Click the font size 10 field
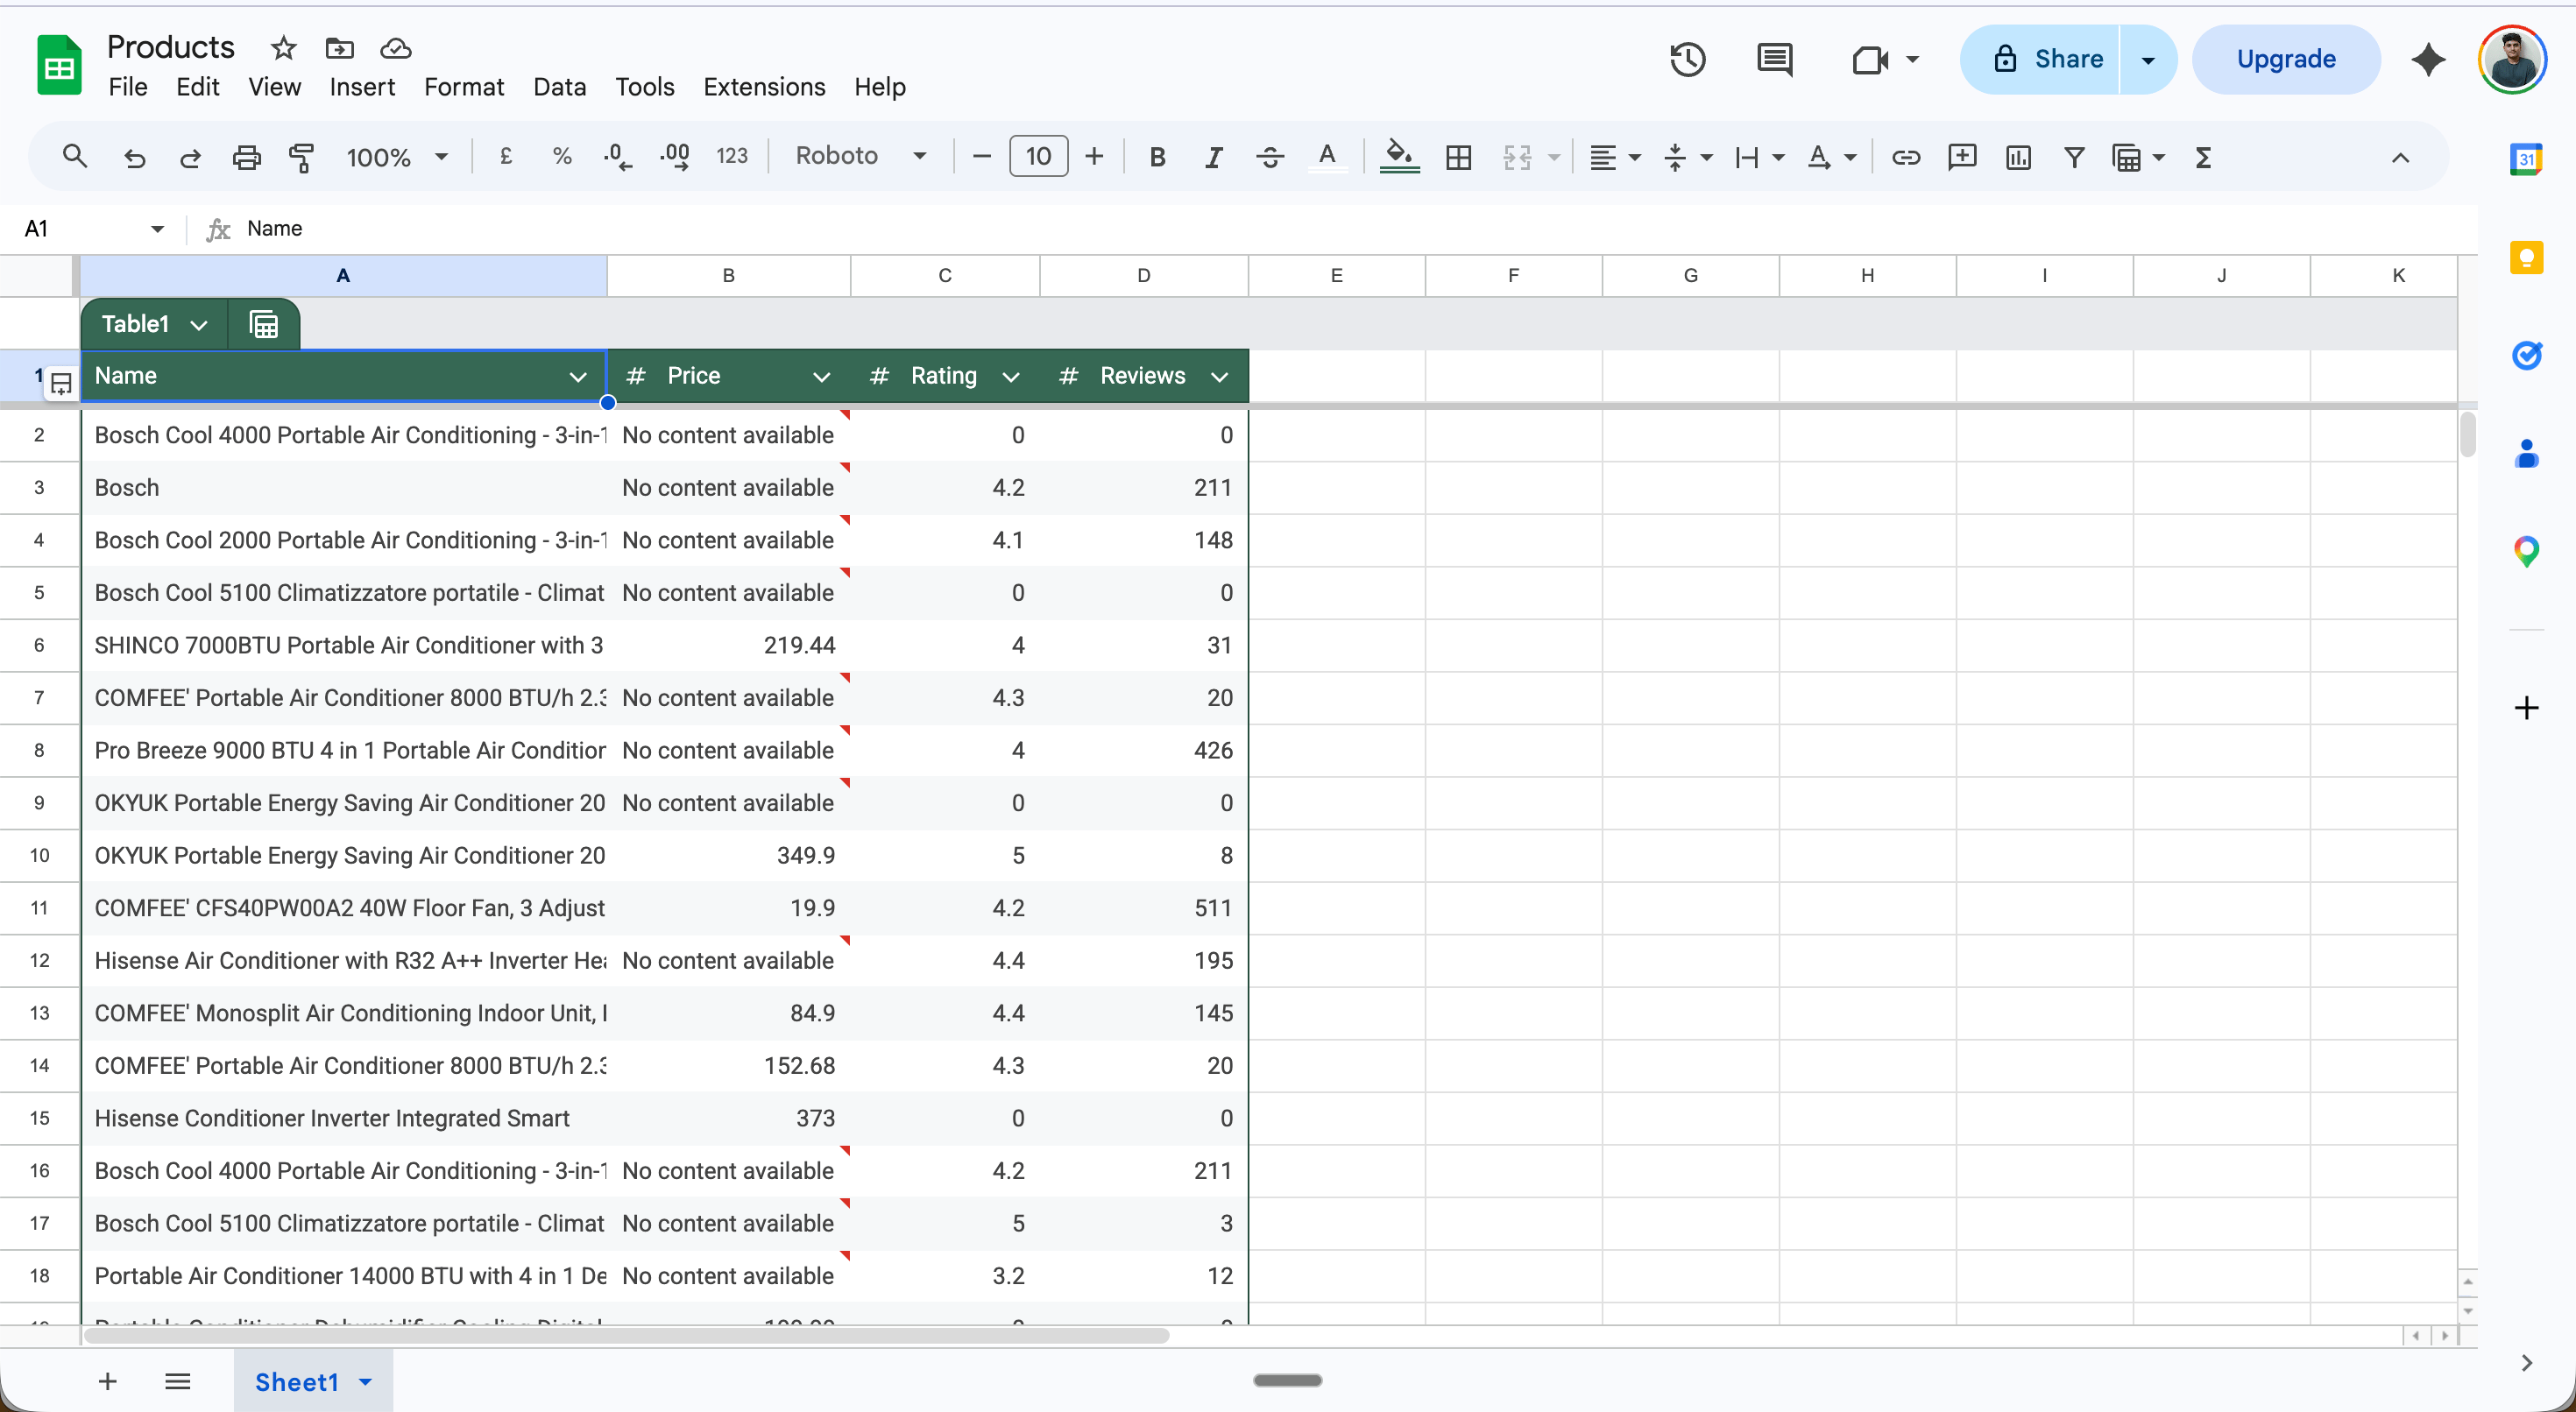This screenshot has width=2576, height=1412. pos(1039,157)
